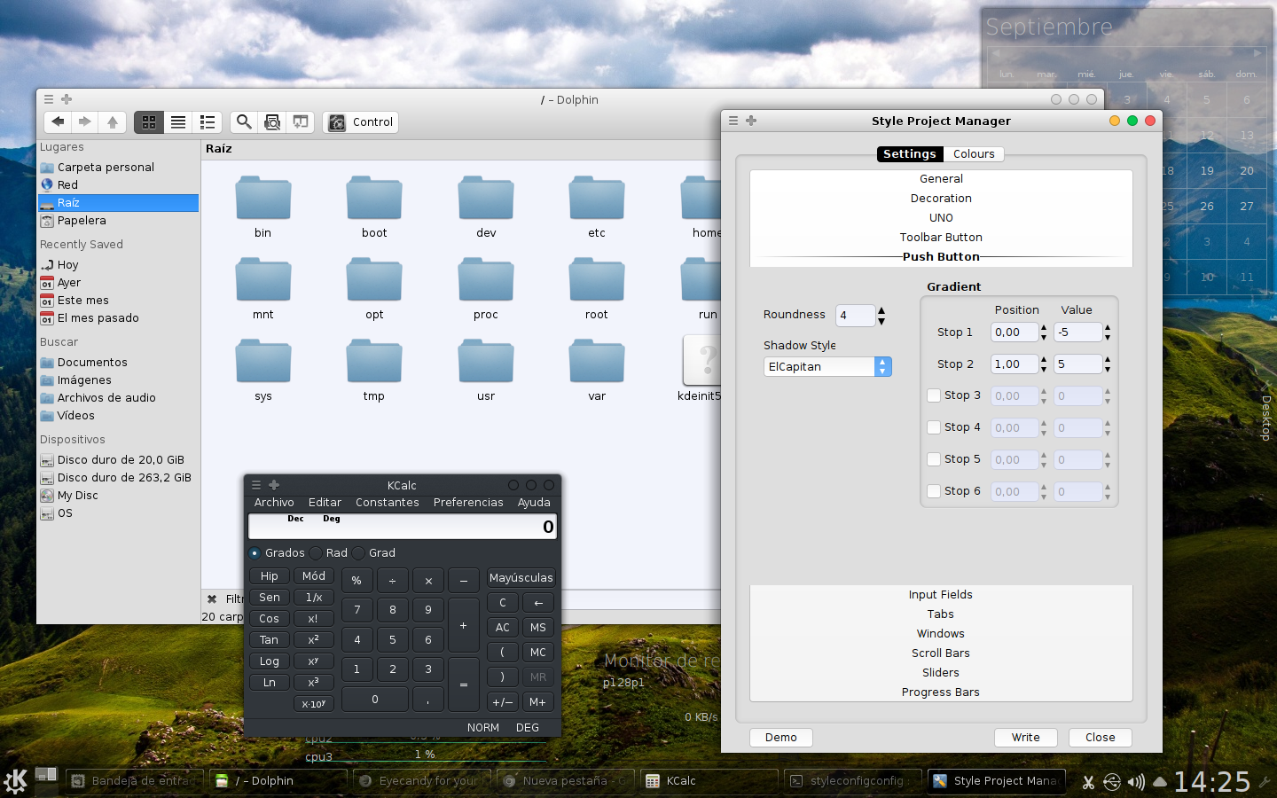The width and height of the screenshot is (1277, 798).
Task: Open the etc folder
Action: pyautogui.click(x=597, y=207)
